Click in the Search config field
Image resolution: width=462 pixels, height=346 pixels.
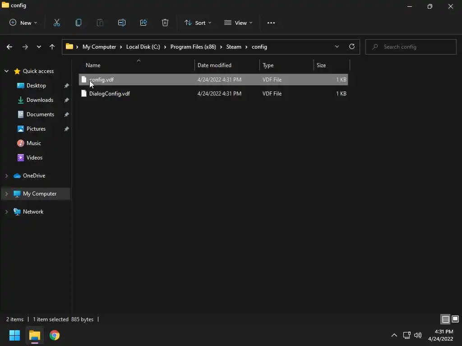[411, 47]
